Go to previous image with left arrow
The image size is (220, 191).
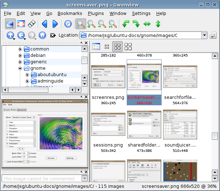click(44, 24)
